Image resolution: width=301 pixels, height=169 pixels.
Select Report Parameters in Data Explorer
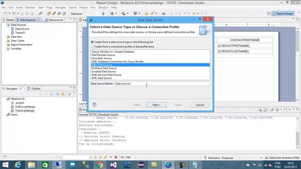[22, 45]
